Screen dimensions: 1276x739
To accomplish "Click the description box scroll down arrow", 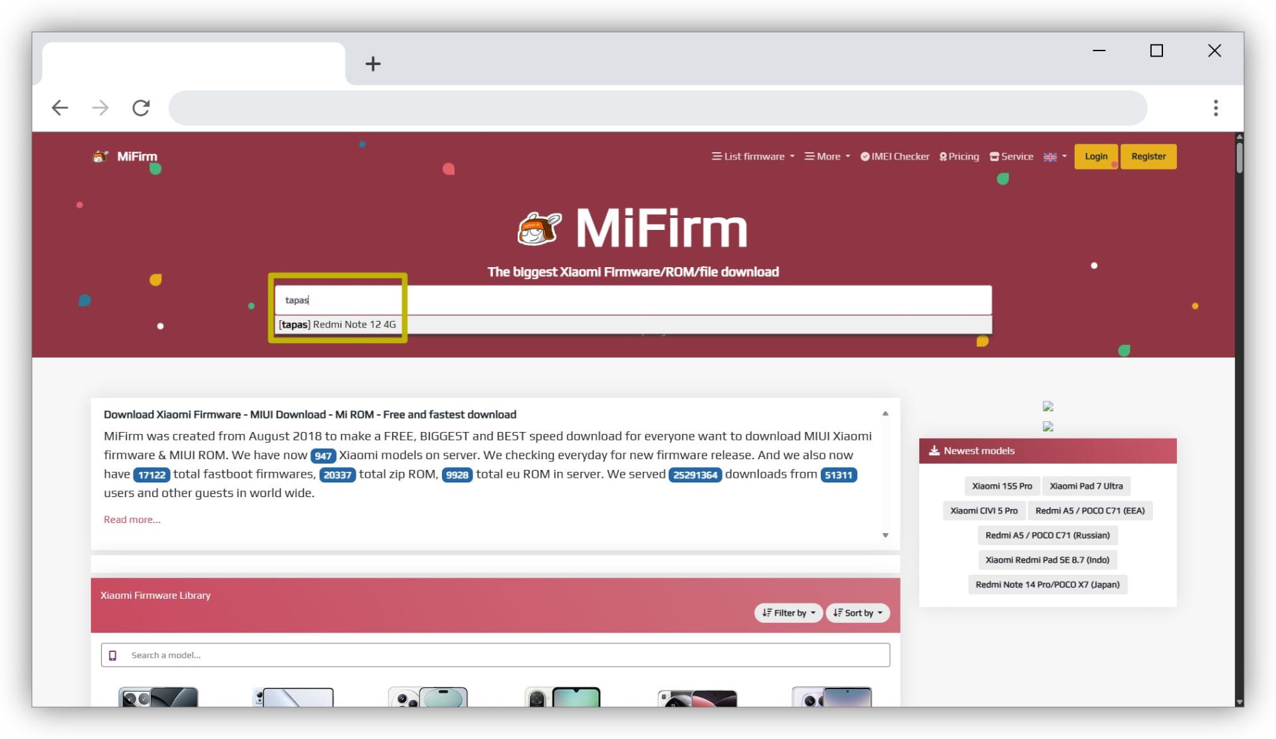I will [885, 535].
